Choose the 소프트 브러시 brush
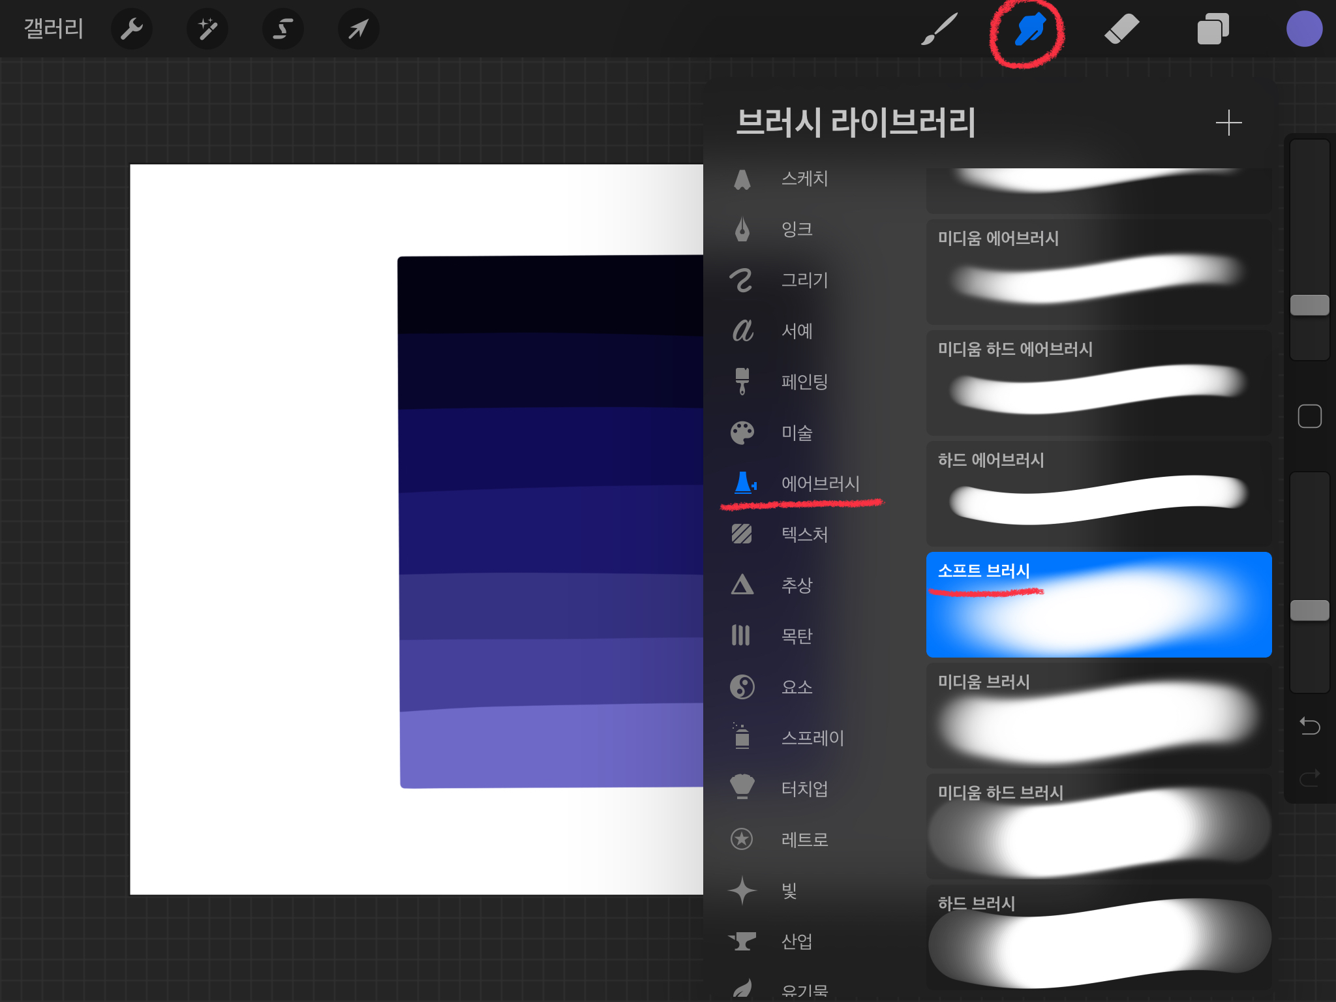Viewport: 1336px width, 1002px height. pos(1099,605)
